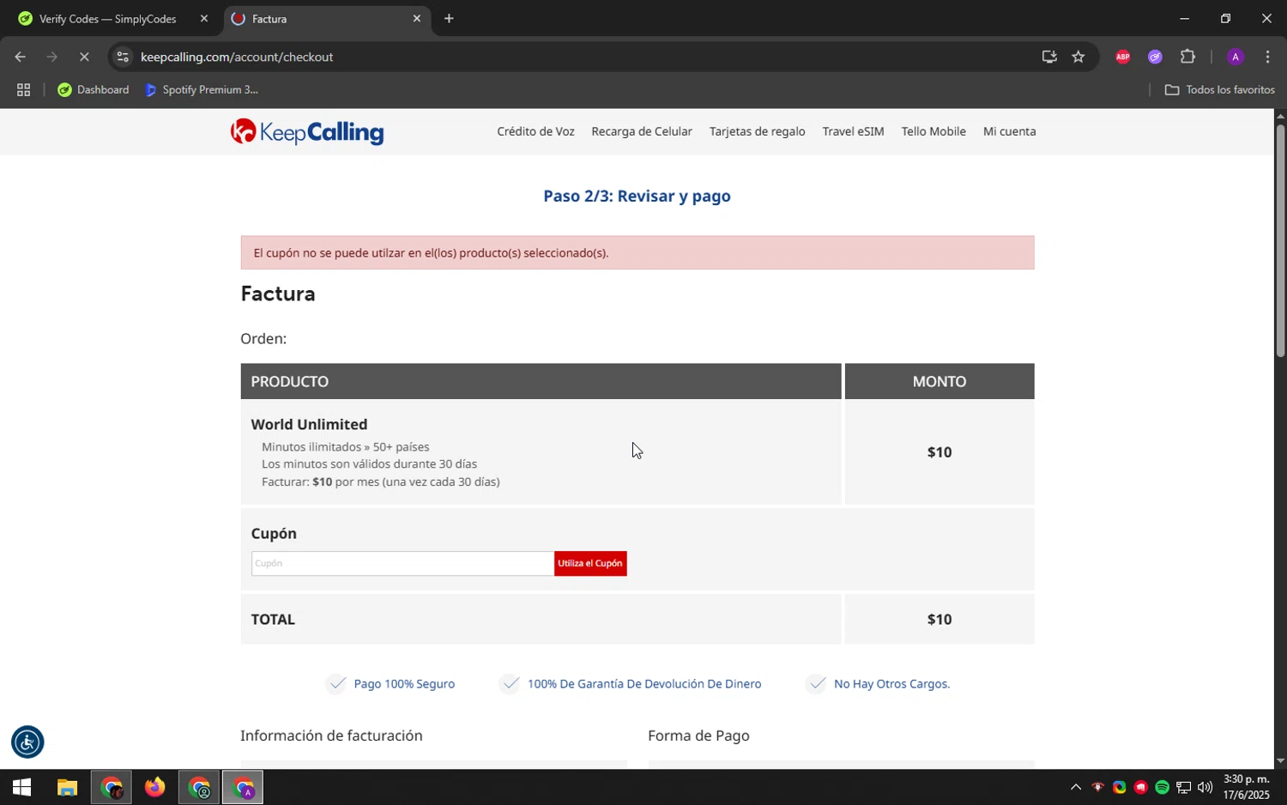Launch Firefox from the taskbar
Screen dimensions: 1287x805
pyautogui.click(x=154, y=787)
